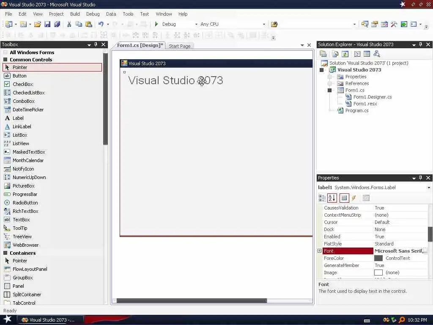Pin the Toolbox panel with the pushpin
The image size is (433, 325).
tap(96, 44)
